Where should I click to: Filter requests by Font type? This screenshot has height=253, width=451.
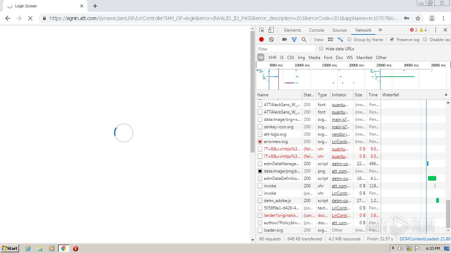click(x=328, y=57)
